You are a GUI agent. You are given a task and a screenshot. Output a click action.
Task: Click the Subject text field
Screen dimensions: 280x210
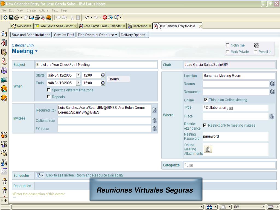(96, 65)
